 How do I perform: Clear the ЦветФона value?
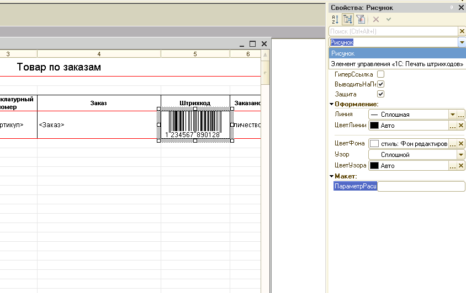click(x=461, y=144)
